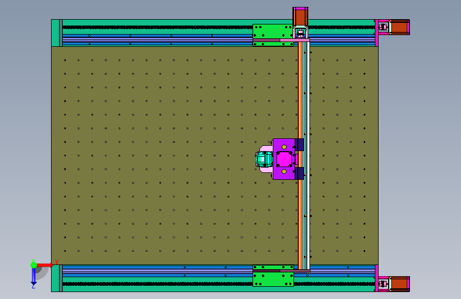The image size is (461, 299).
Task: Select the purple linear guide on the upper frame
Action: click(157, 40)
